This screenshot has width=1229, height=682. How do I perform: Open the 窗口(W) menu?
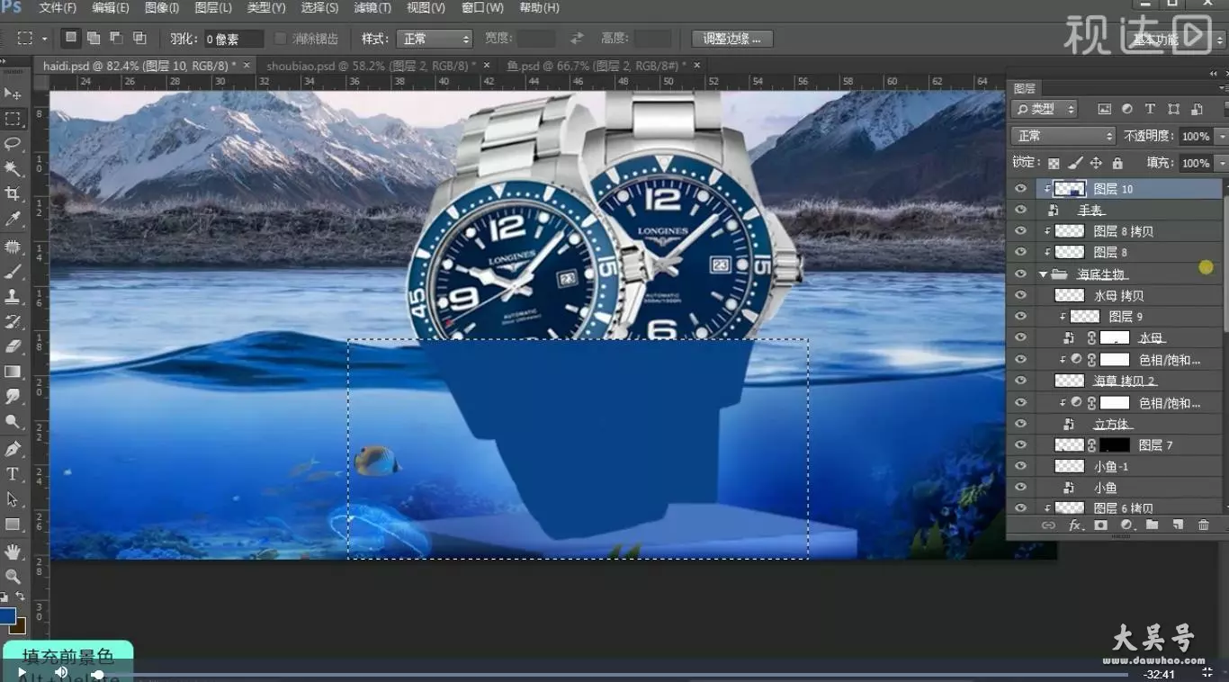tap(482, 8)
